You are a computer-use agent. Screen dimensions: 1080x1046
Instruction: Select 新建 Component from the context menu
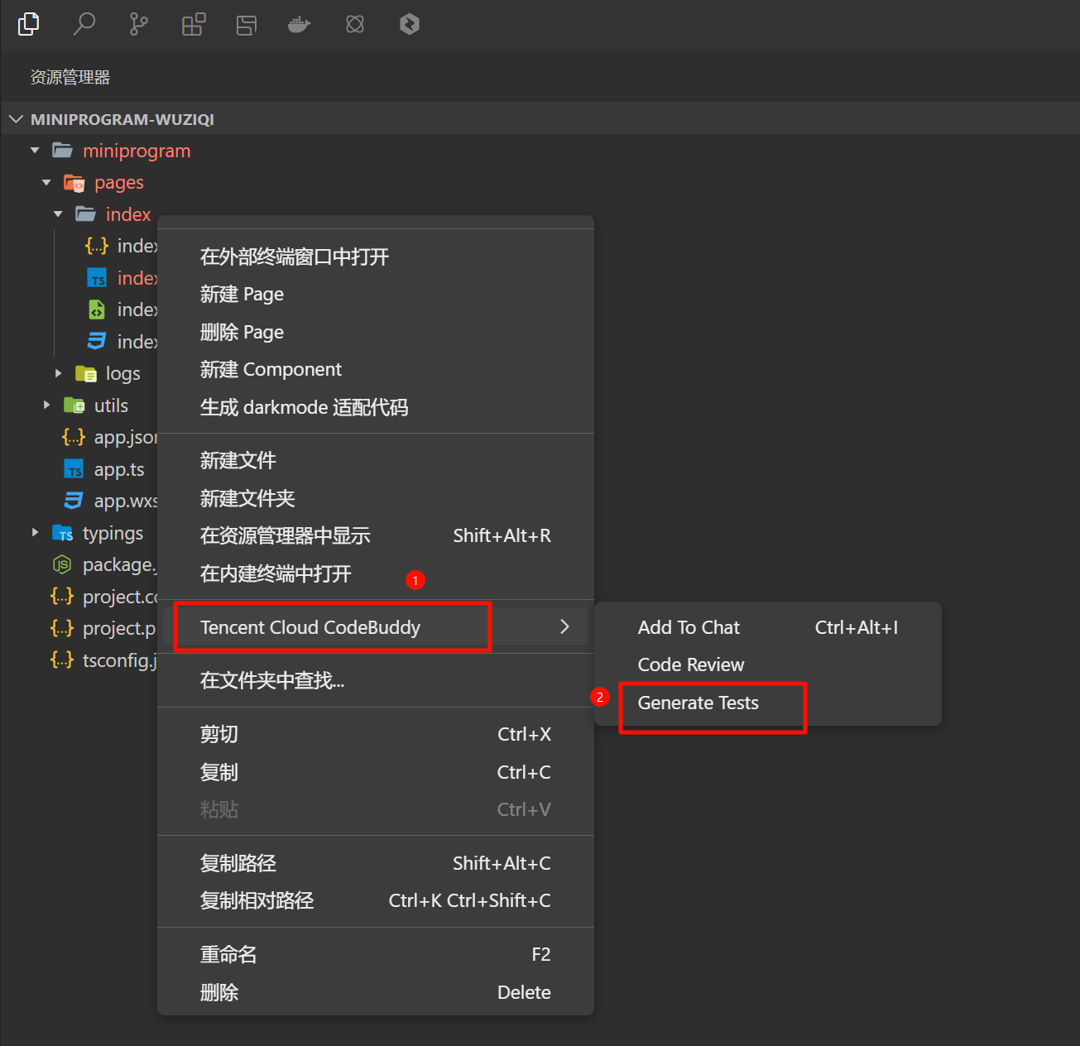pos(271,369)
